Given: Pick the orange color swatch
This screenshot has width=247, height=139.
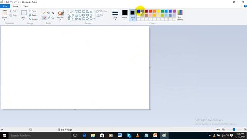Looking at the screenshot, I should [x=154, y=11].
